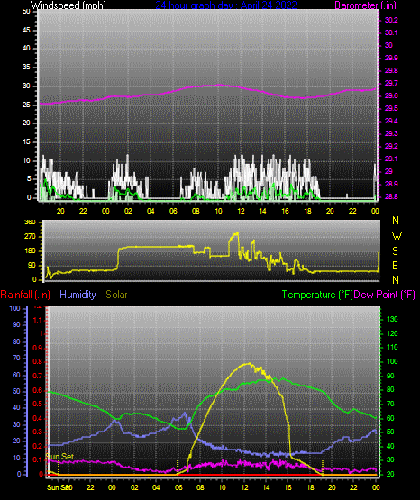Click the "28.9" barometer axis value

coord(391,185)
